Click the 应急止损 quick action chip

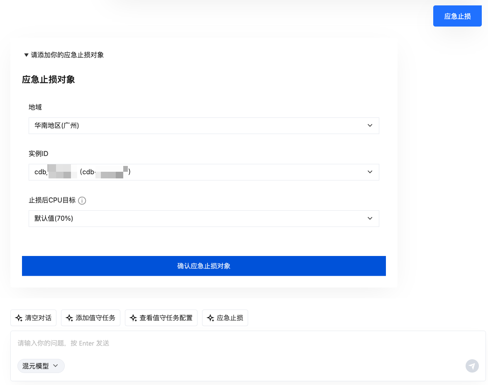click(225, 318)
